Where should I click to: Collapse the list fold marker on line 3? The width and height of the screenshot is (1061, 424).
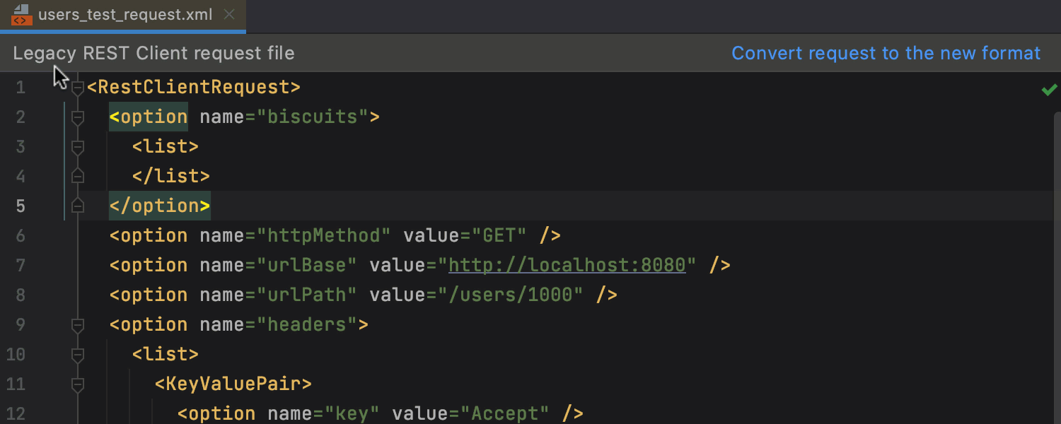78,147
